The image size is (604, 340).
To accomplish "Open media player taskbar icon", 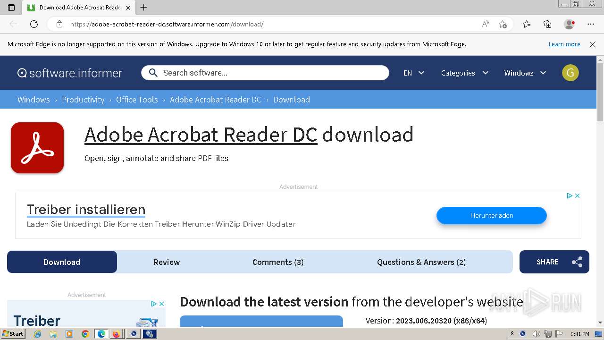I will pyautogui.click(x=69, y=334).
